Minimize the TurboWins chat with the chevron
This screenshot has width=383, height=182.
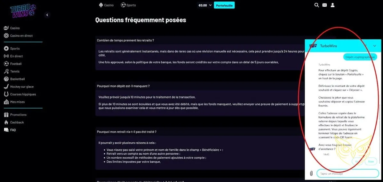point(375,46)
